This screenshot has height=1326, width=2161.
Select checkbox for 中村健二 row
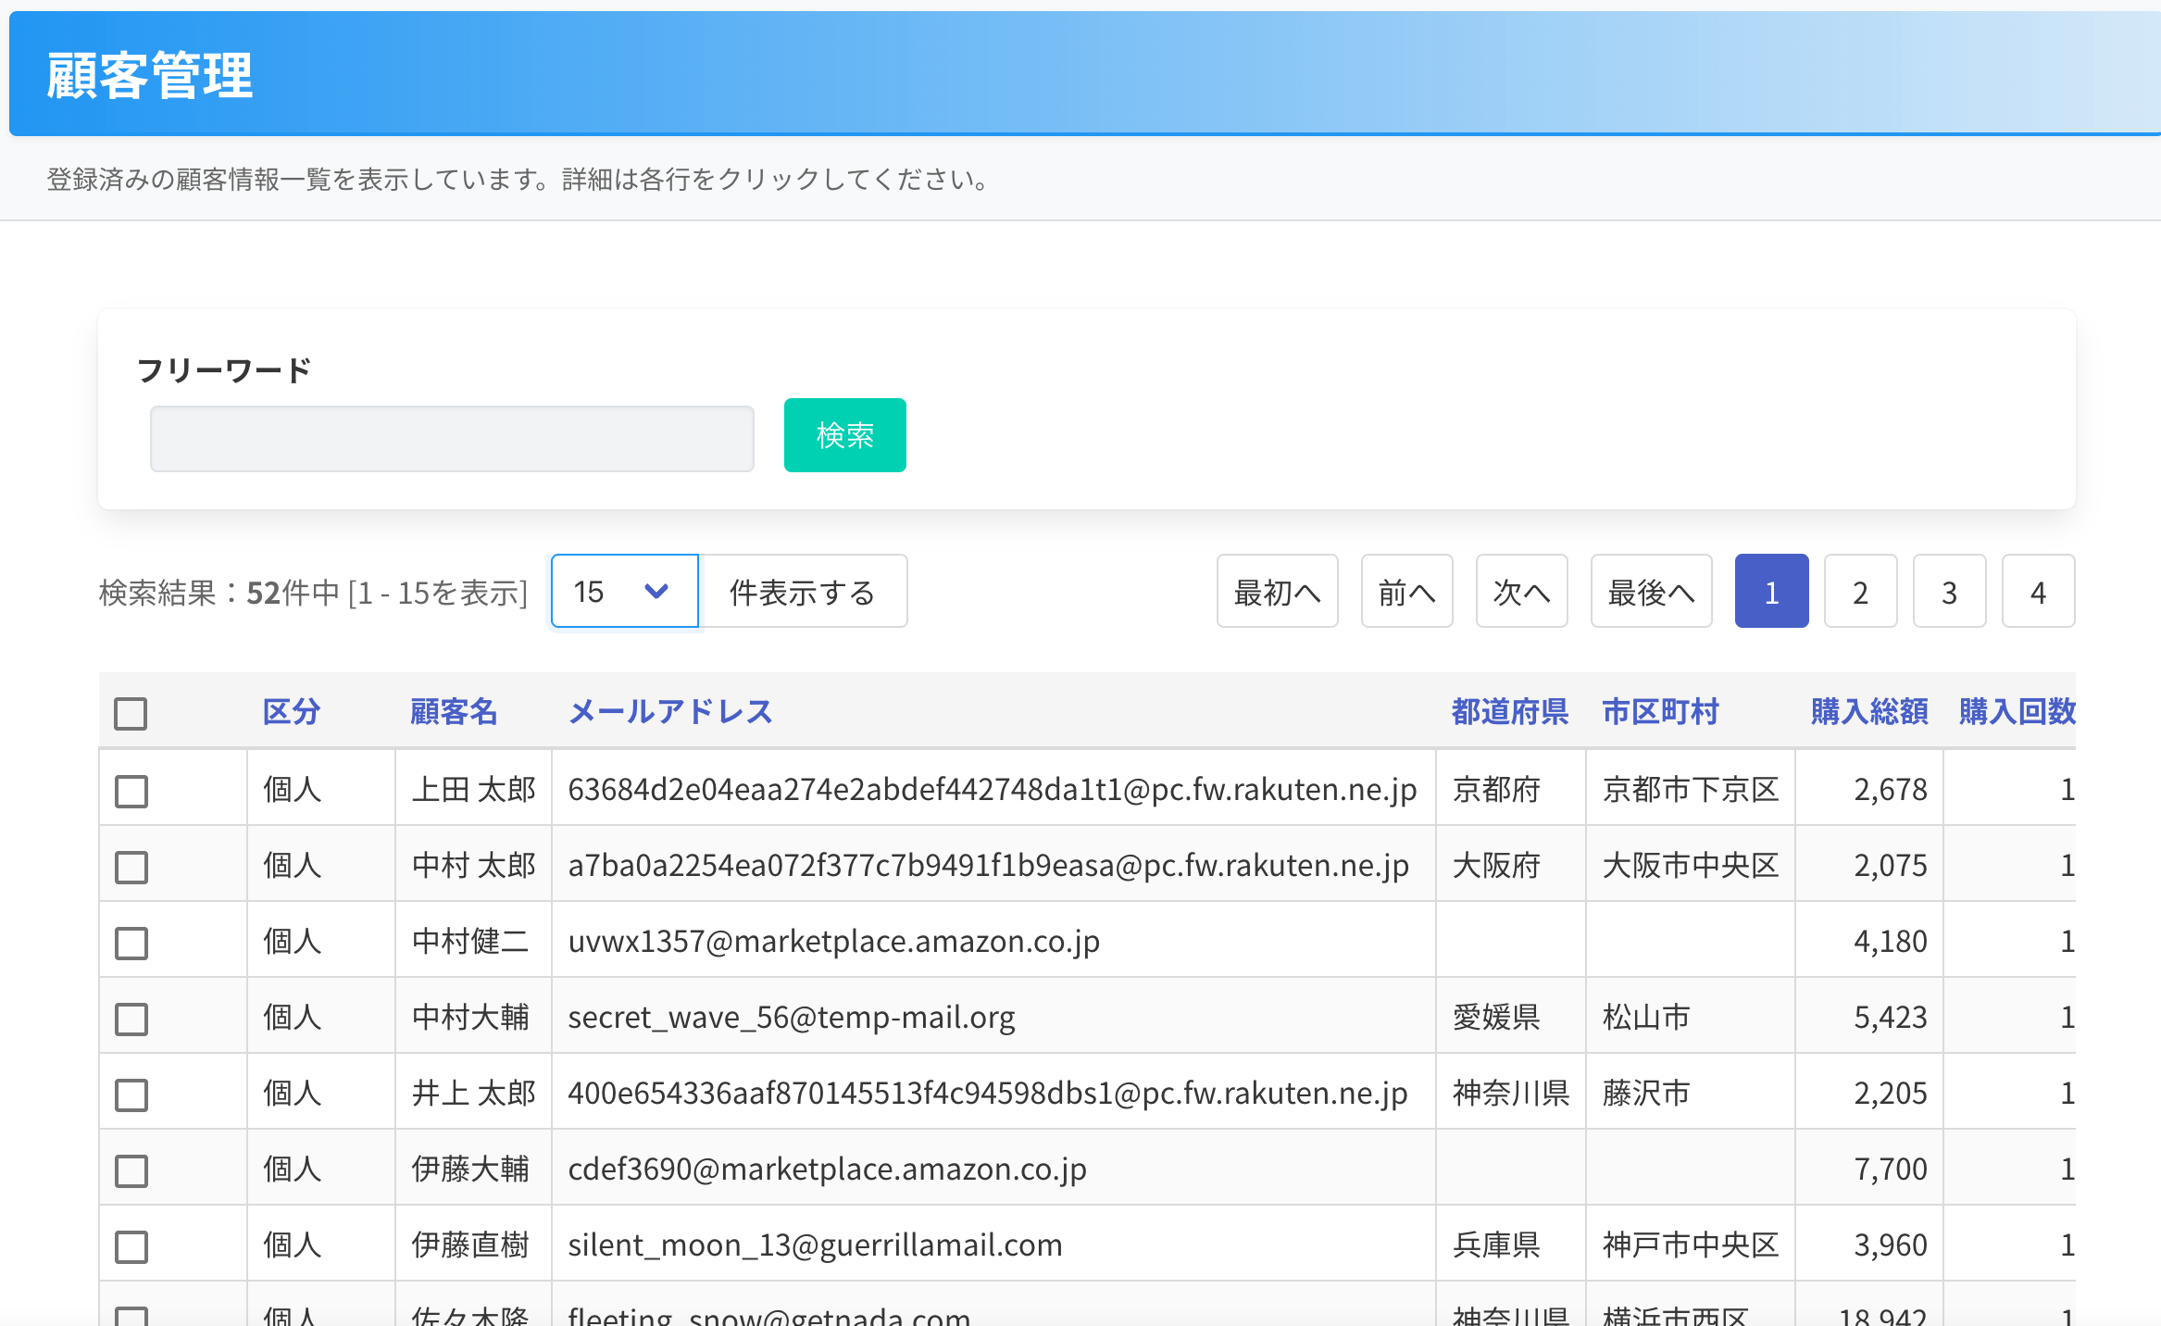coord(131,943)
